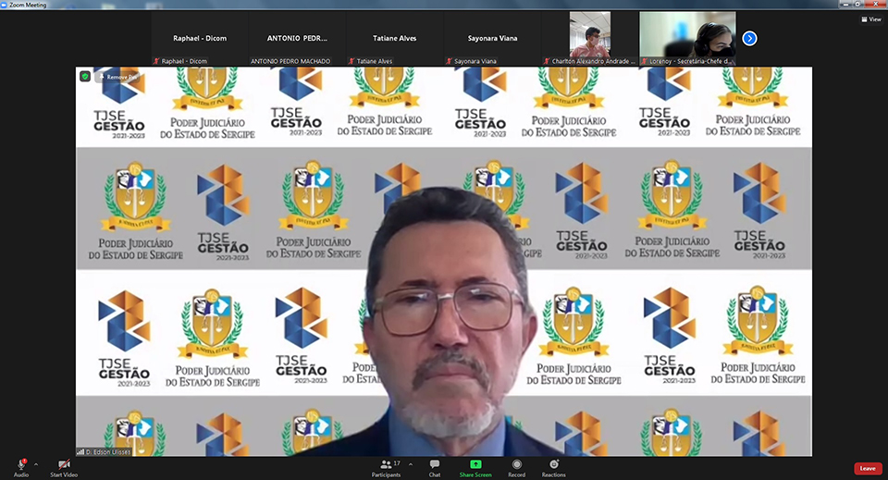
Task: Expand audio options caret beside Audio
Action: pyautogui.click(x=36, y=464)
